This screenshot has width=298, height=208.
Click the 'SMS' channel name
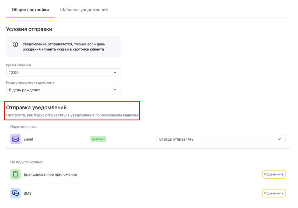click(x=28, y=193)
